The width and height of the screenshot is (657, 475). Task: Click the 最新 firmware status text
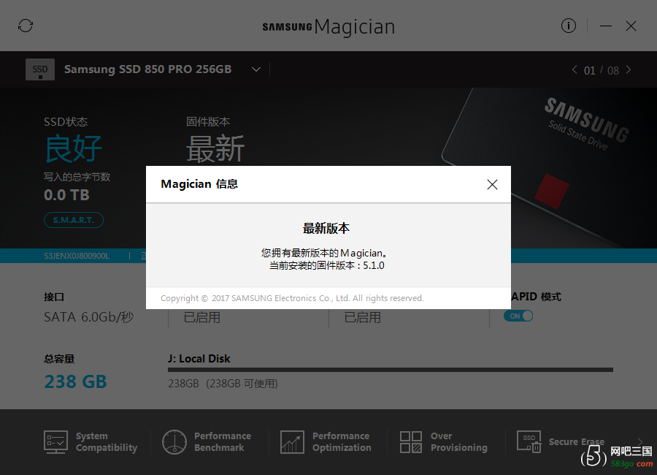pyautogui.click(x=215, y=148)
